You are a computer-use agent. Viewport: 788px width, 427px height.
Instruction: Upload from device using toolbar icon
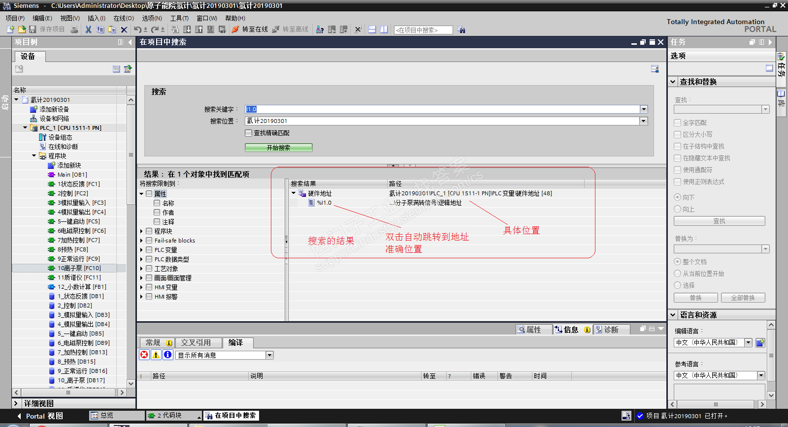point(199,30)
